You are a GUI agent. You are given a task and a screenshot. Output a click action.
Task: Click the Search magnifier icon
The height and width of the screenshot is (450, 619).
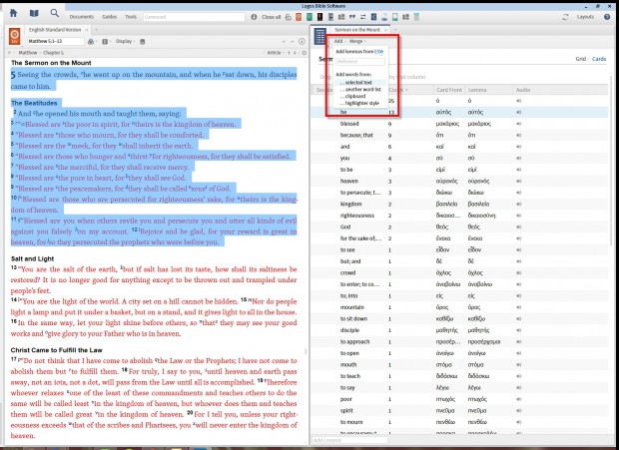click(56, 15)
